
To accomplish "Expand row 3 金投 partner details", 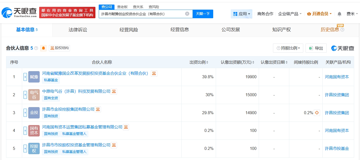I will point(25,113).
